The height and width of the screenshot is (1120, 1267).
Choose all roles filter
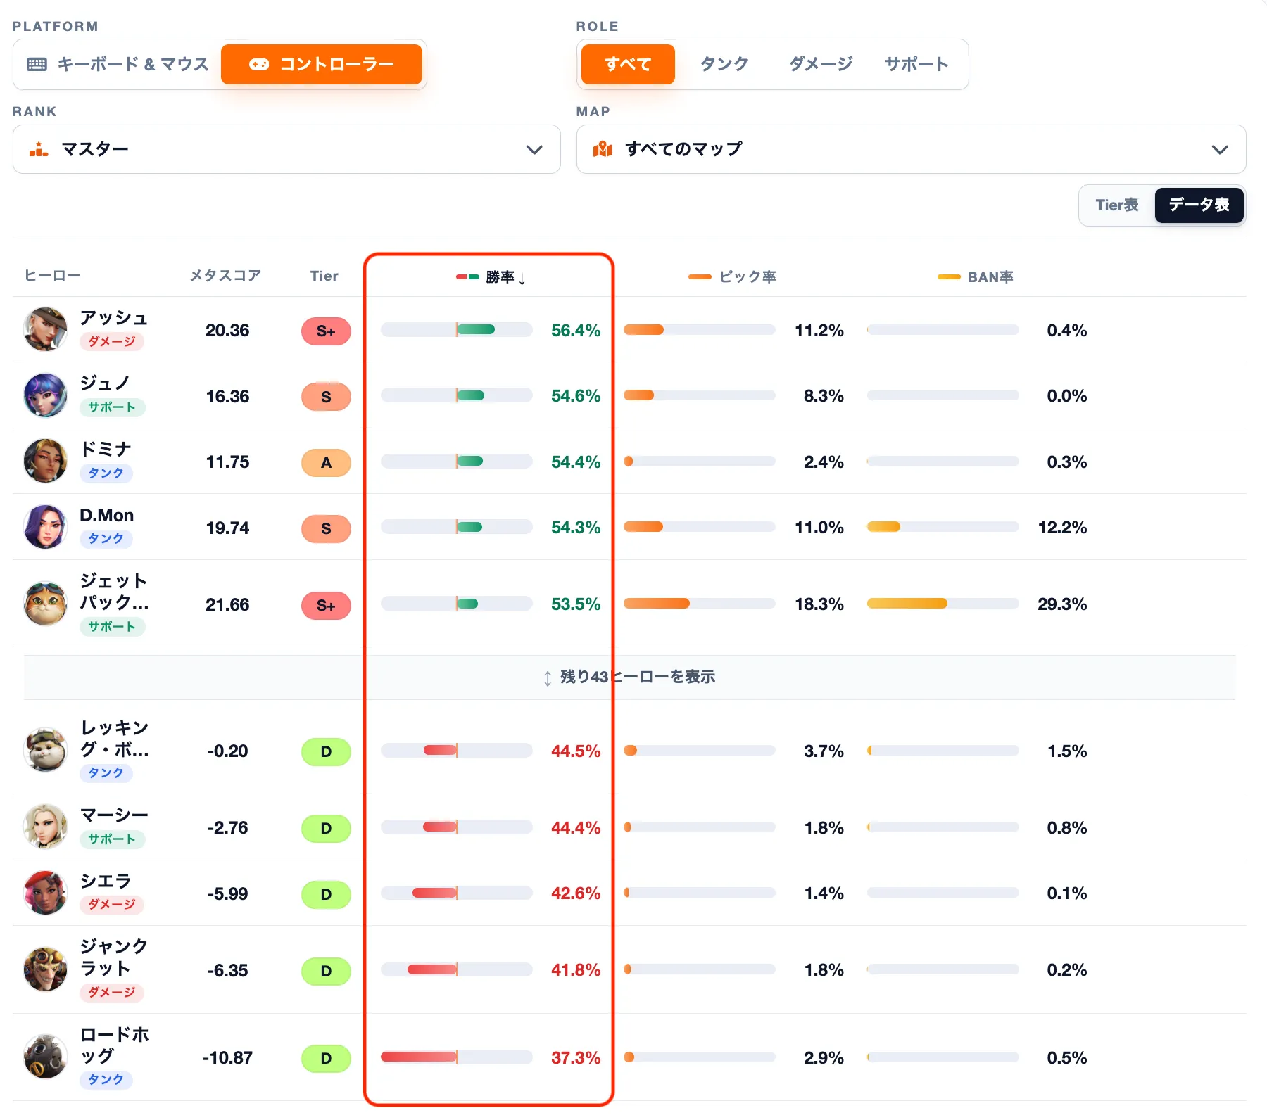(x=628, y=64)
